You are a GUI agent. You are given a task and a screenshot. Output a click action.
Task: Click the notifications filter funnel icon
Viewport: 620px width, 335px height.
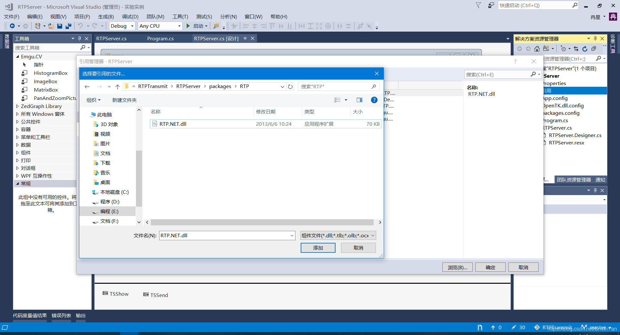(x=479, y=5)
